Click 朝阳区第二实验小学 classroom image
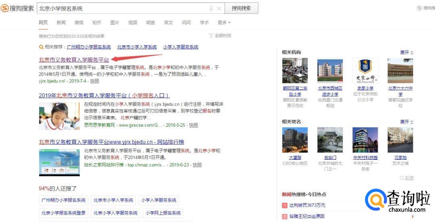 (295, 71)
